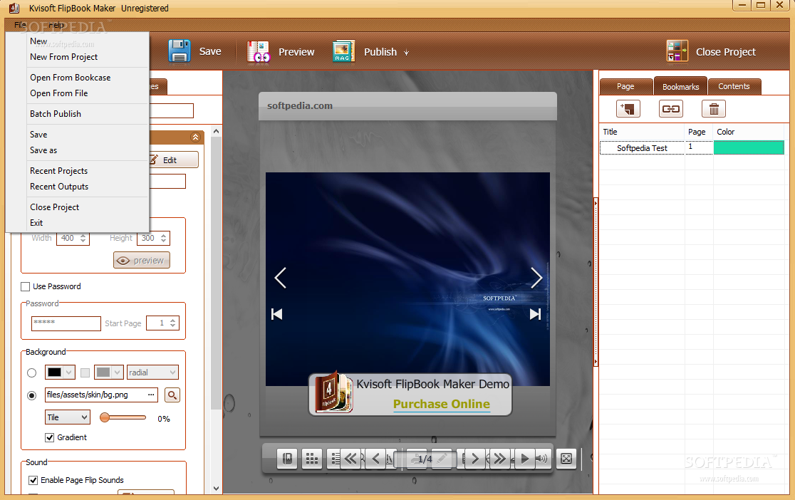Select Batch Publish menu entry
Image resolution: width=795 pixels, height=500 pixels.
[56, 114]
